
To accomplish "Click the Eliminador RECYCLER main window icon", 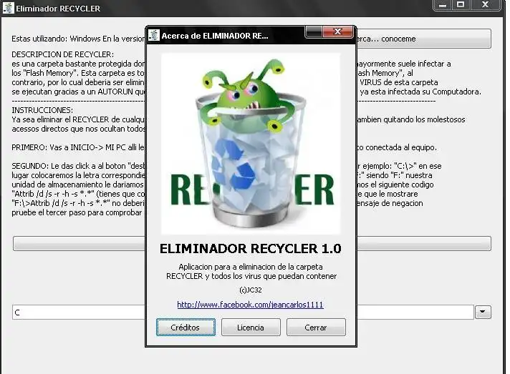I will click(9, 8).
